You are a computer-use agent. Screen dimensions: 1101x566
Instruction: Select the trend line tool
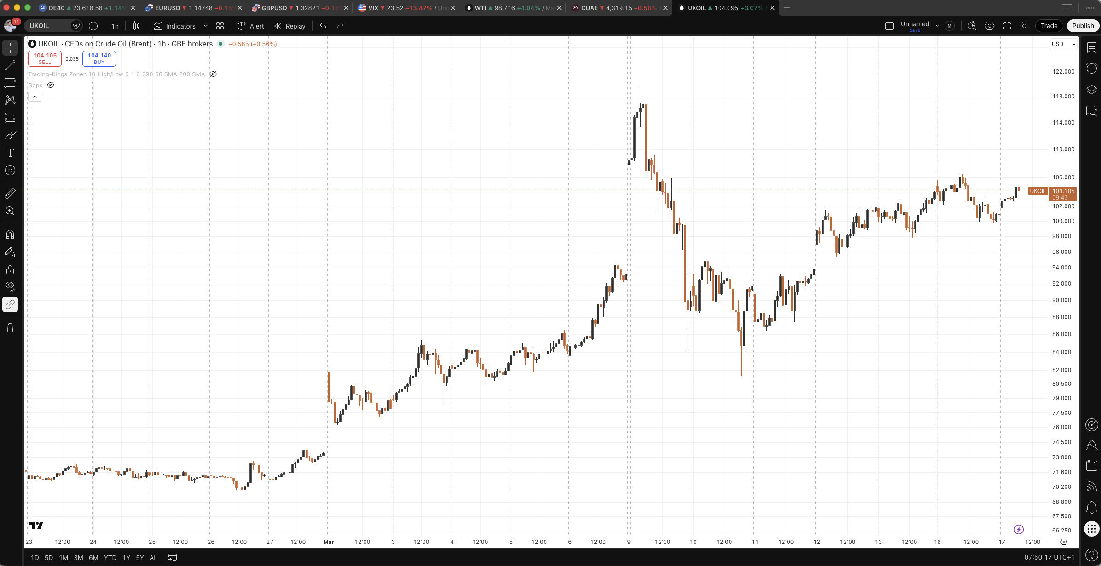[10, 65]
